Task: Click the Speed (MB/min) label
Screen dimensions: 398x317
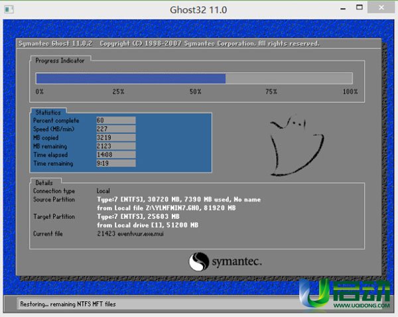Action: [54, 129]
